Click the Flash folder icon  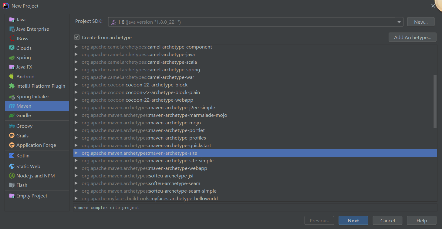12,185
